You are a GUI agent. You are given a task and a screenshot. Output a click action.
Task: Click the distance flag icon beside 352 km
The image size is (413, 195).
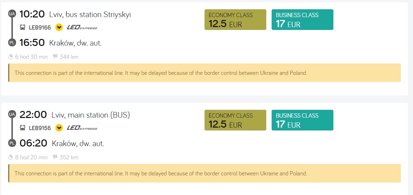coord(55,157)
